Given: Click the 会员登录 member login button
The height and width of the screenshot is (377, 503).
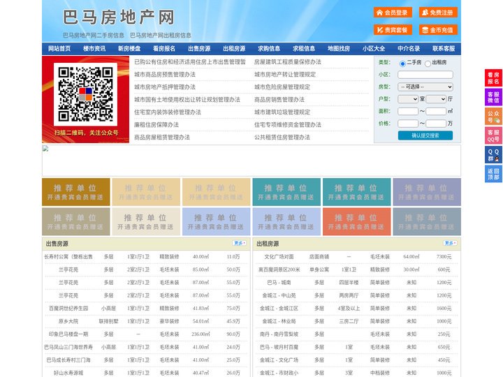Looking at the screenshot, I should pos(393,13).
